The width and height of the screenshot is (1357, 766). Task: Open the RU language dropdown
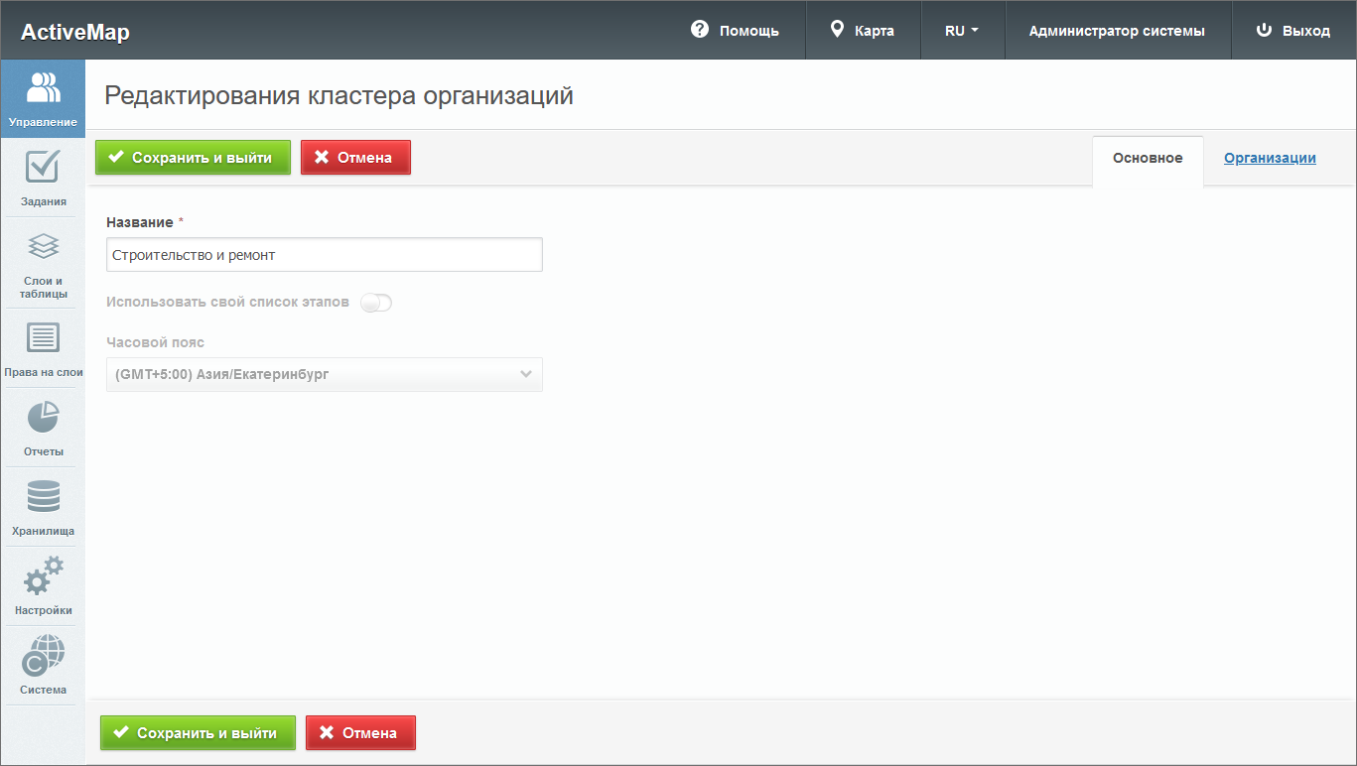pyautogui.click(x=961, y=31)
